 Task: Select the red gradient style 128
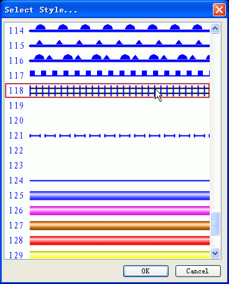(x=107, y=240)
